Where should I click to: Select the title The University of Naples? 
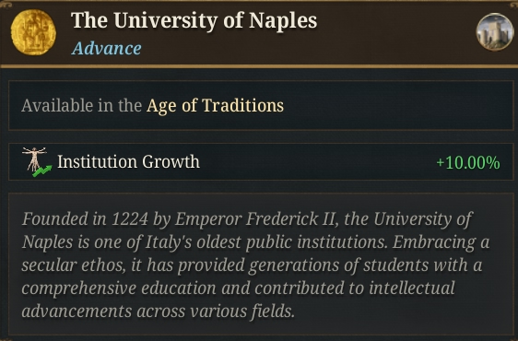(194, 20)
